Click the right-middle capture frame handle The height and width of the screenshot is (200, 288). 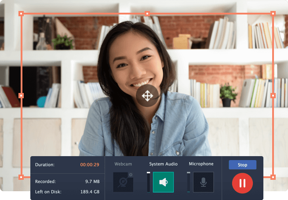pyautogui.click(x=273, y=96)
